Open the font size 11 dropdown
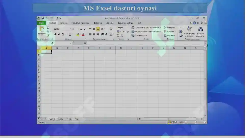 click(78, 29)
